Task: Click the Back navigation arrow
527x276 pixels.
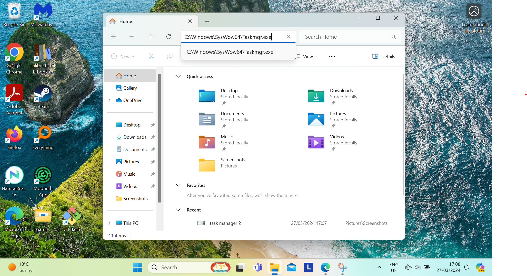Action: [x=113, y=37]
